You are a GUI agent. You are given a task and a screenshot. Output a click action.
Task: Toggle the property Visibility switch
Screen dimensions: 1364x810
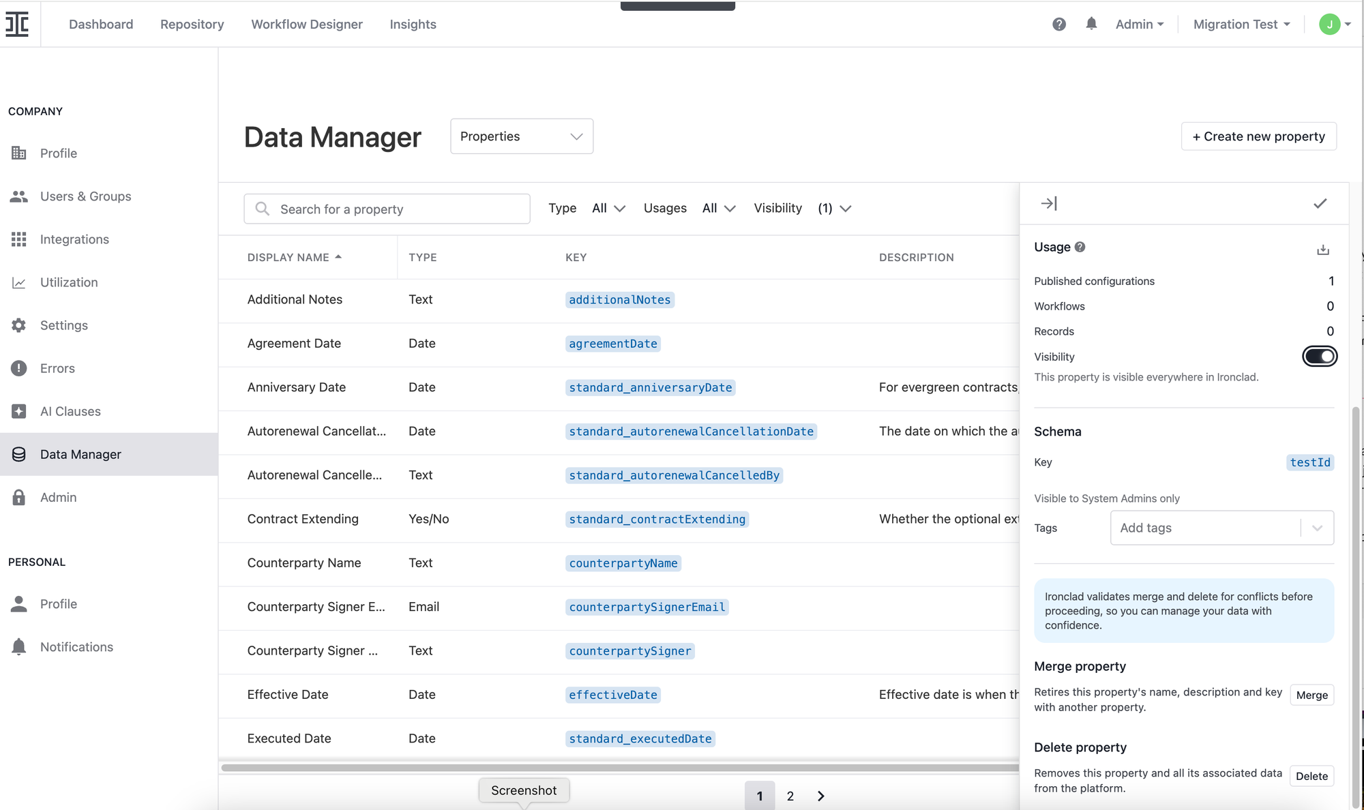point(1320,356)
